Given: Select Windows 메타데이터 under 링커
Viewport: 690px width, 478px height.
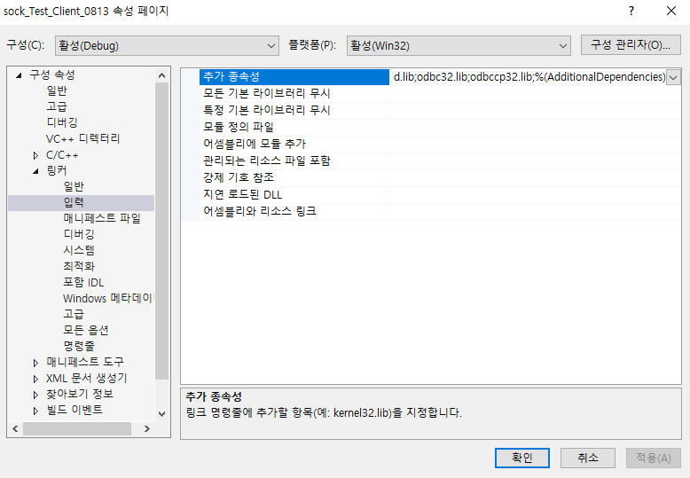Looking at the screenshot, I should [108, 299].
